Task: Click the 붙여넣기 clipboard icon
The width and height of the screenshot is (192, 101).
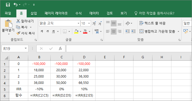Action: [x=8, y=23]
